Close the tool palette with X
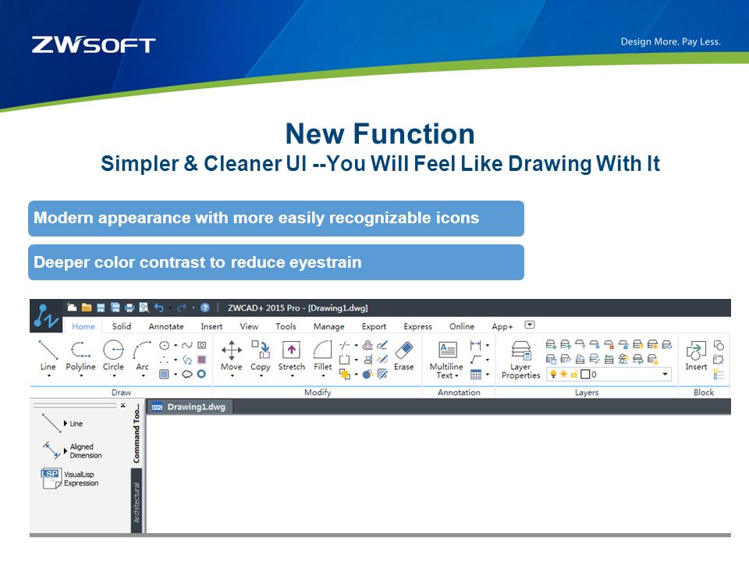 tap(122, 405)
